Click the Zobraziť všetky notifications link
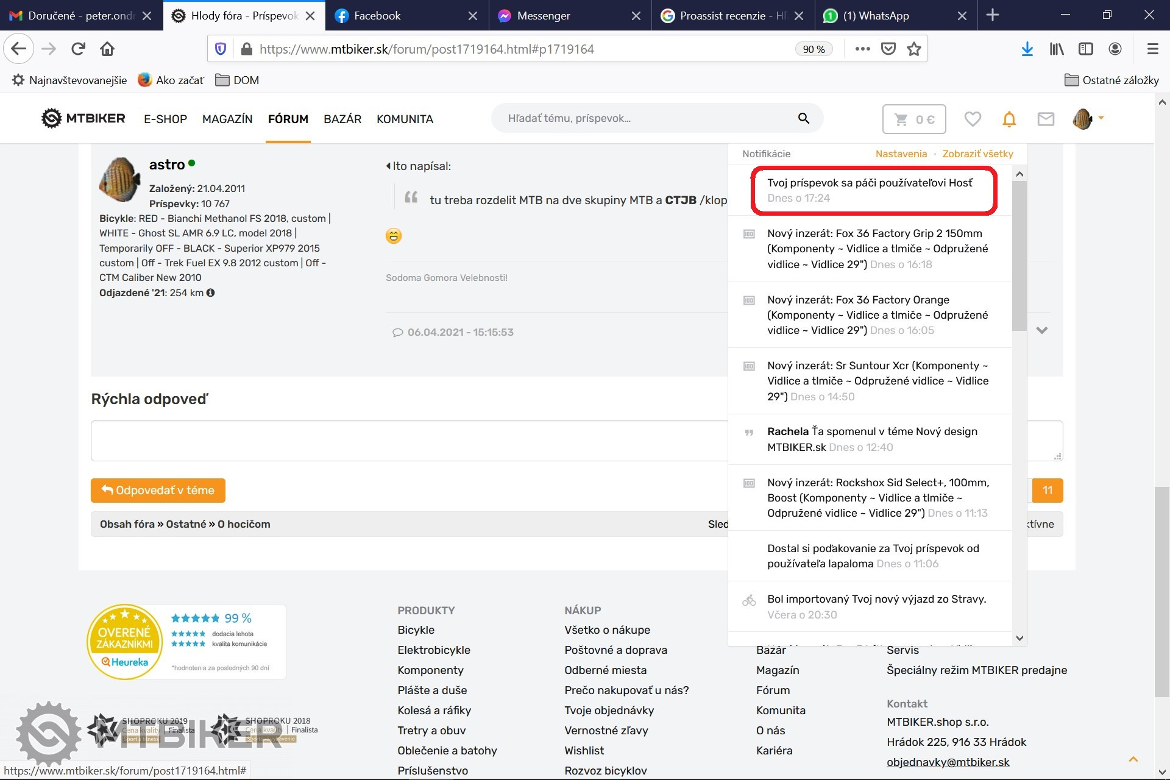Viewport: 1170px width, 780px height. [977, 154]
